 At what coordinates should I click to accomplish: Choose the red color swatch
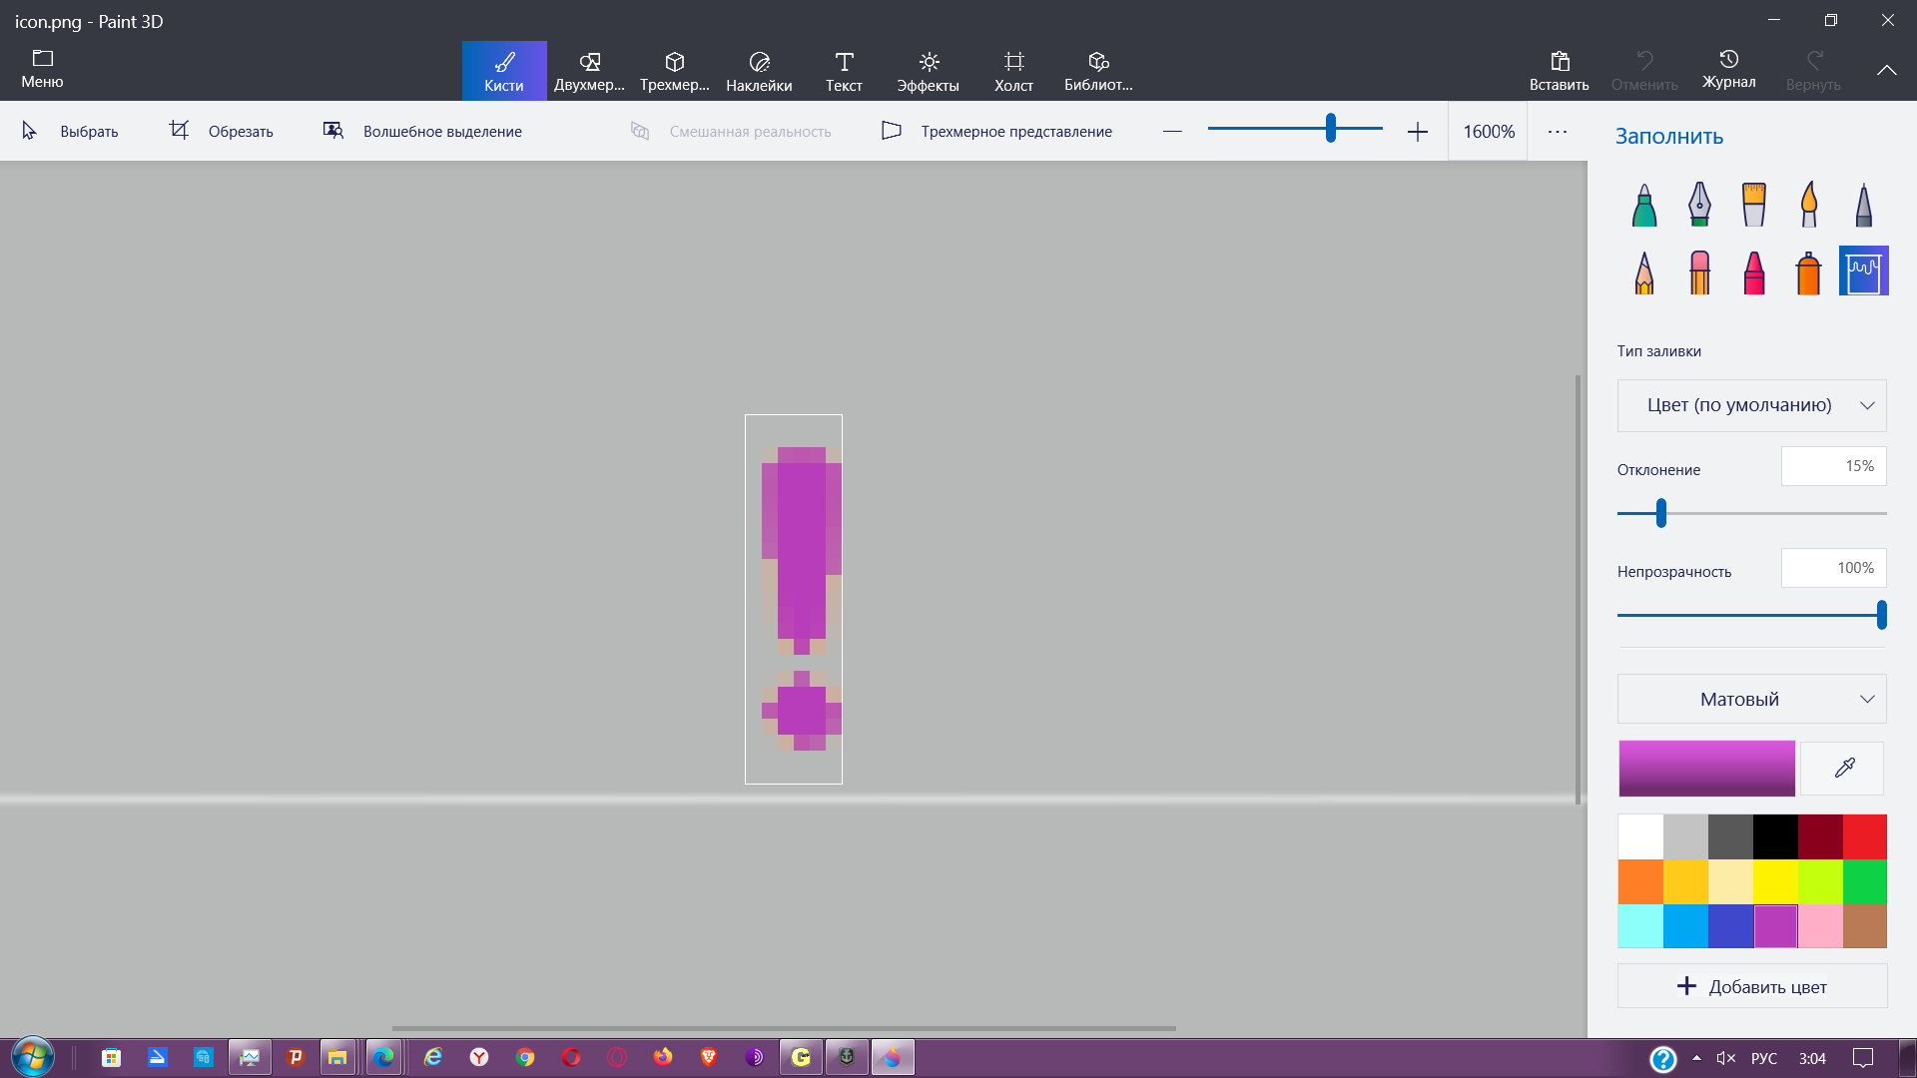[x=1865, y=836]
